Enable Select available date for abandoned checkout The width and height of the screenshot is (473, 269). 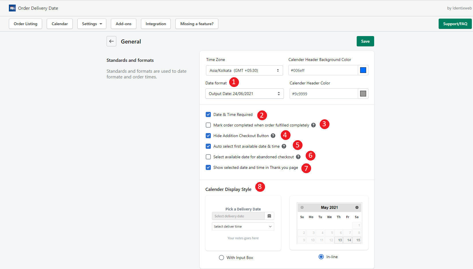[208, 157]
